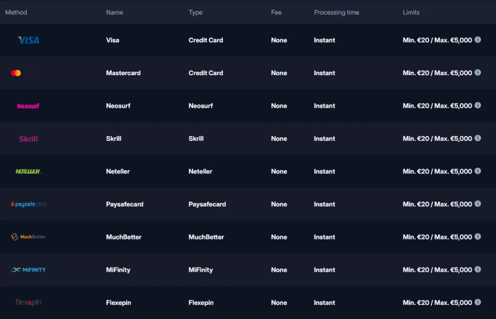Show limits info for Mastercard row

[x=477, y=73]
